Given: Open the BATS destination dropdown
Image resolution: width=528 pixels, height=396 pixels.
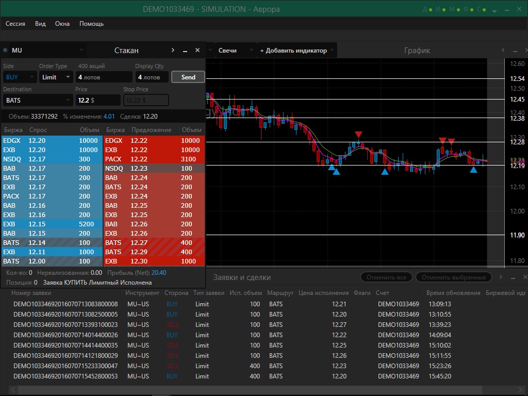Looking at the screenshot, I should pos(38,101).
